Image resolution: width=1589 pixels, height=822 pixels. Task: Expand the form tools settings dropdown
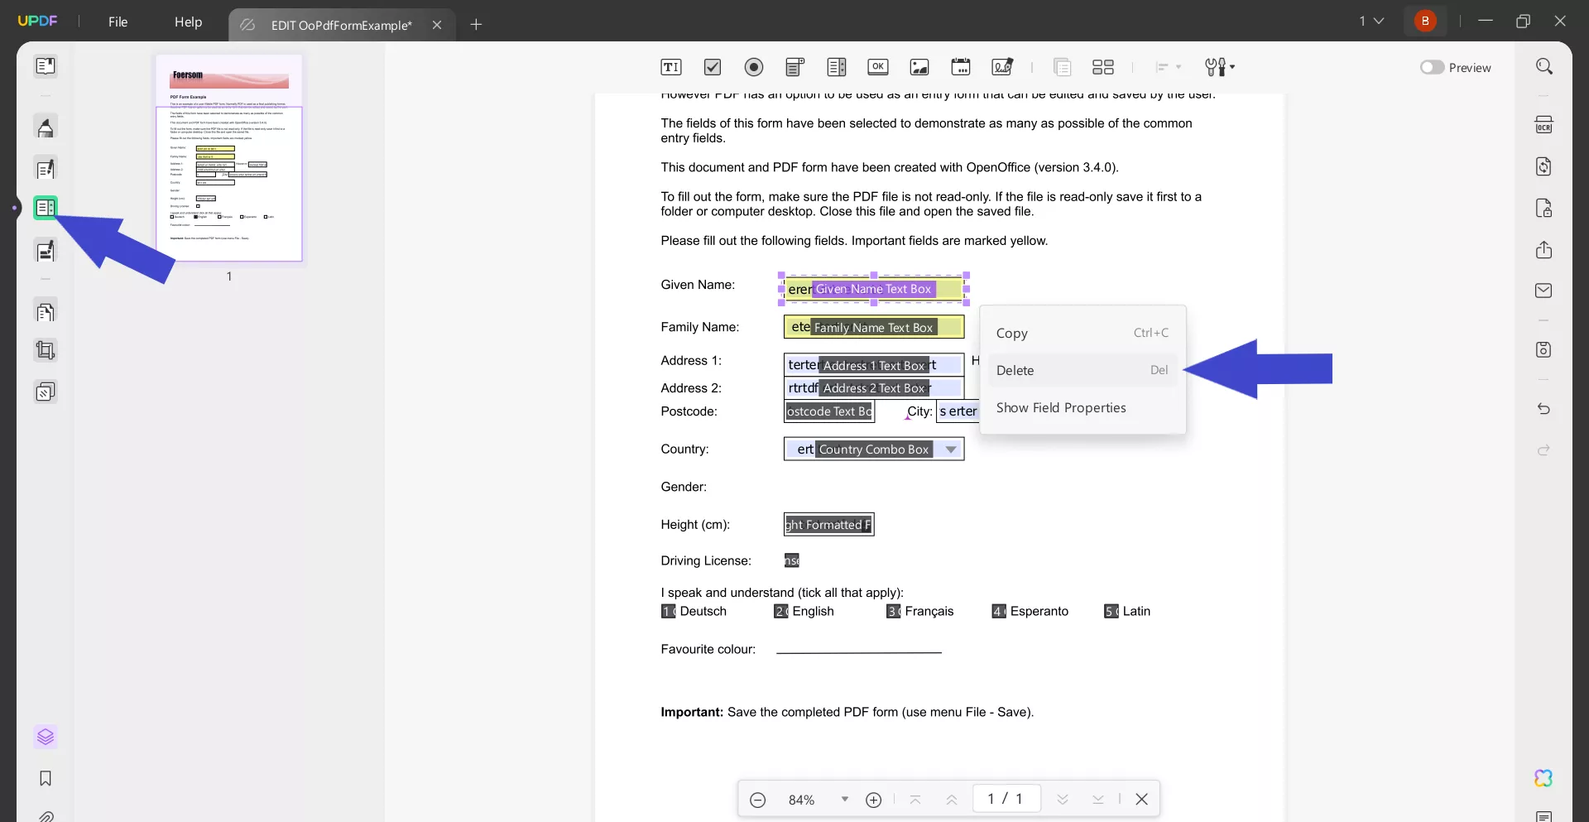(x=1220, y=67)
